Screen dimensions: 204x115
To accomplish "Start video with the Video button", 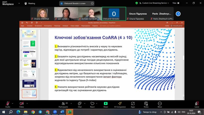I will click(21, 104).
